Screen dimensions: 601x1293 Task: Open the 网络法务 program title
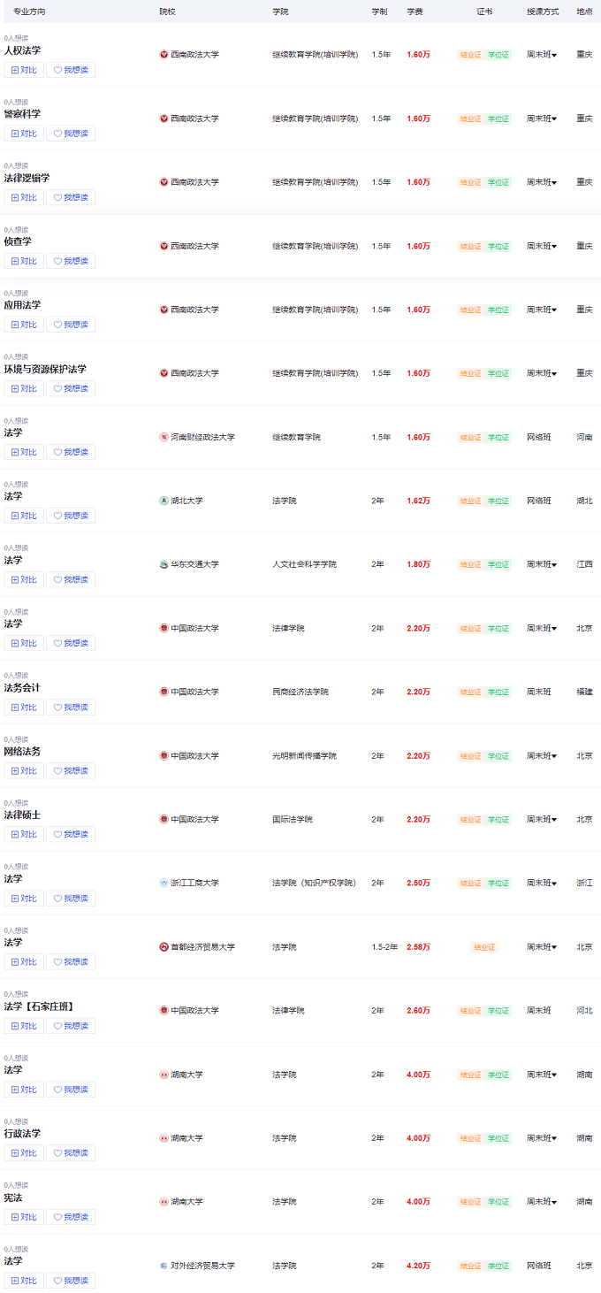22,751
